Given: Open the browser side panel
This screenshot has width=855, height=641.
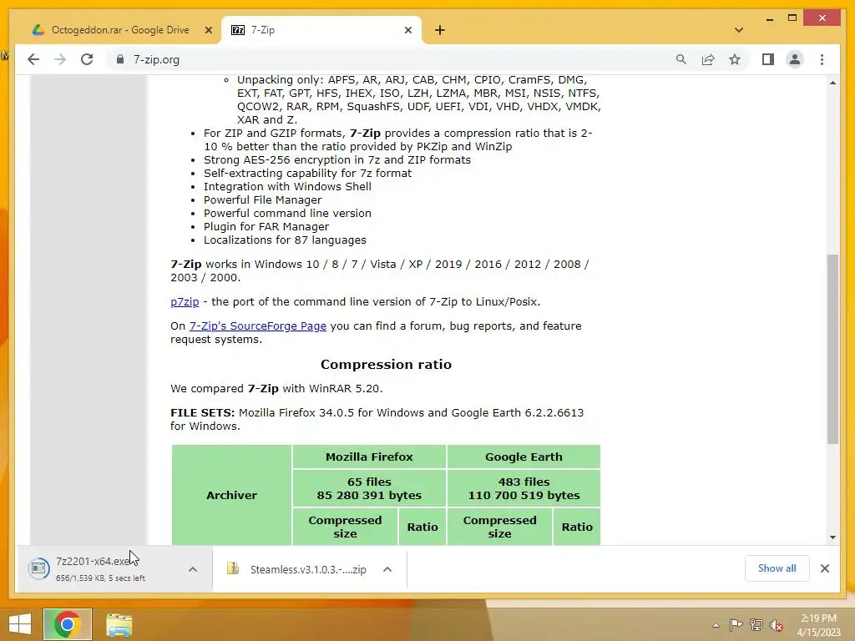Looking at the screenshot, I should pos(768,59).
